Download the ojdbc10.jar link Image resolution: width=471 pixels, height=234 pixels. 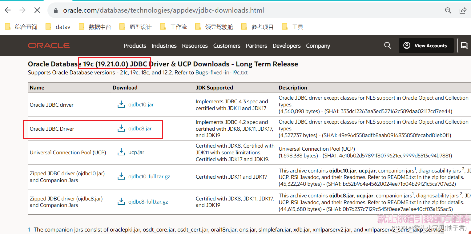(141, 105)
